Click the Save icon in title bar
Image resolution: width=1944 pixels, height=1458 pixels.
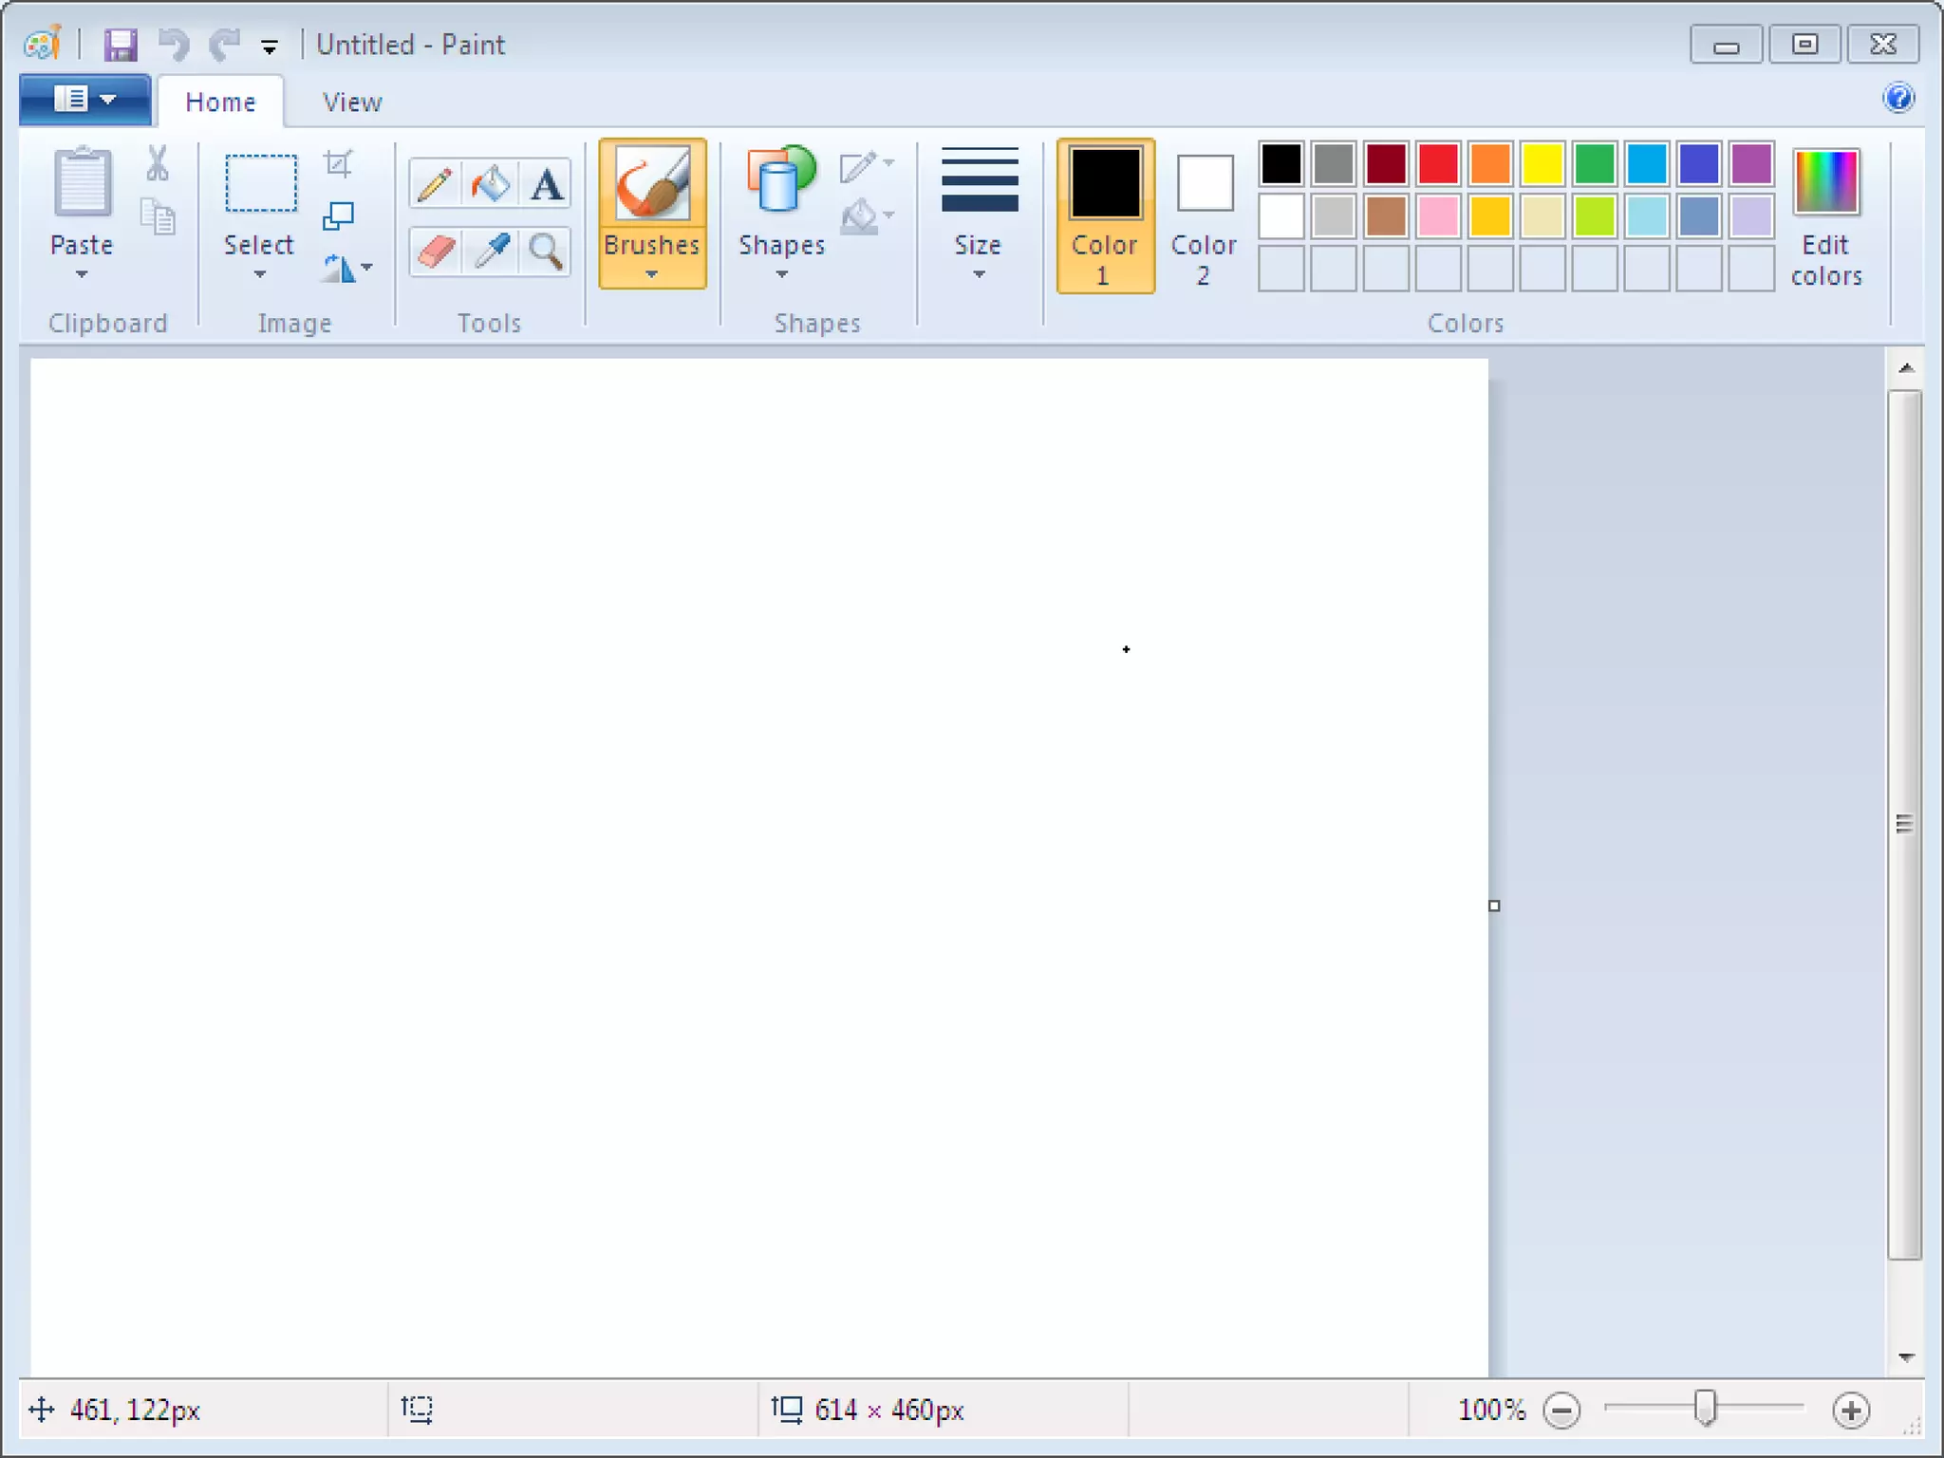tap(121, 45)
